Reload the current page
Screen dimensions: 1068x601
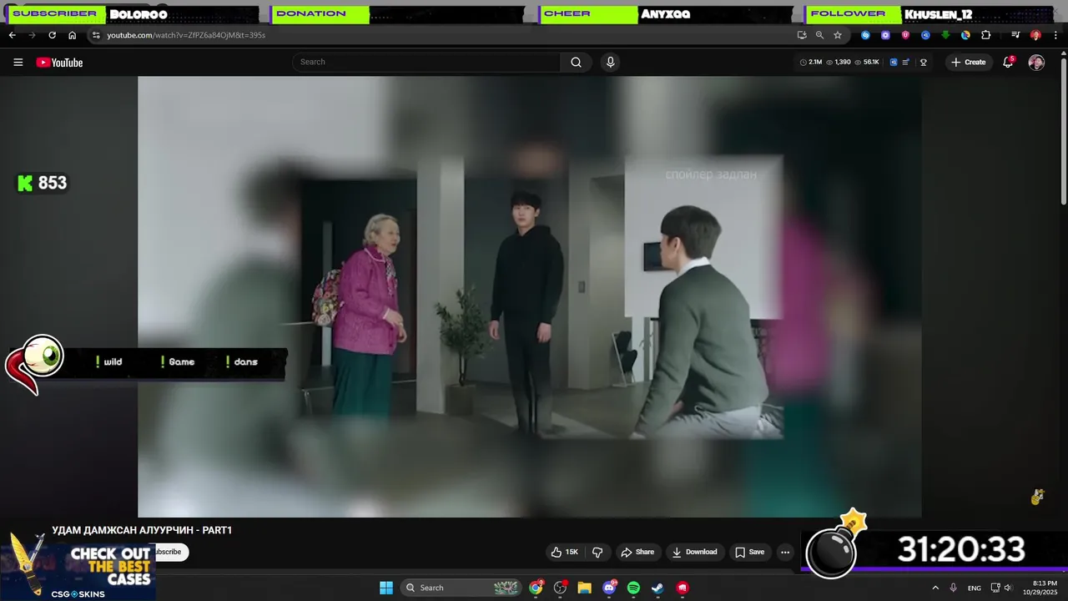[x=52, y=35]
